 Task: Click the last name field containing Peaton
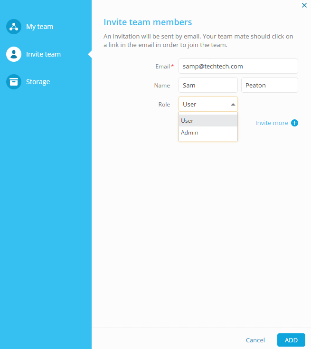coord(269,85)
